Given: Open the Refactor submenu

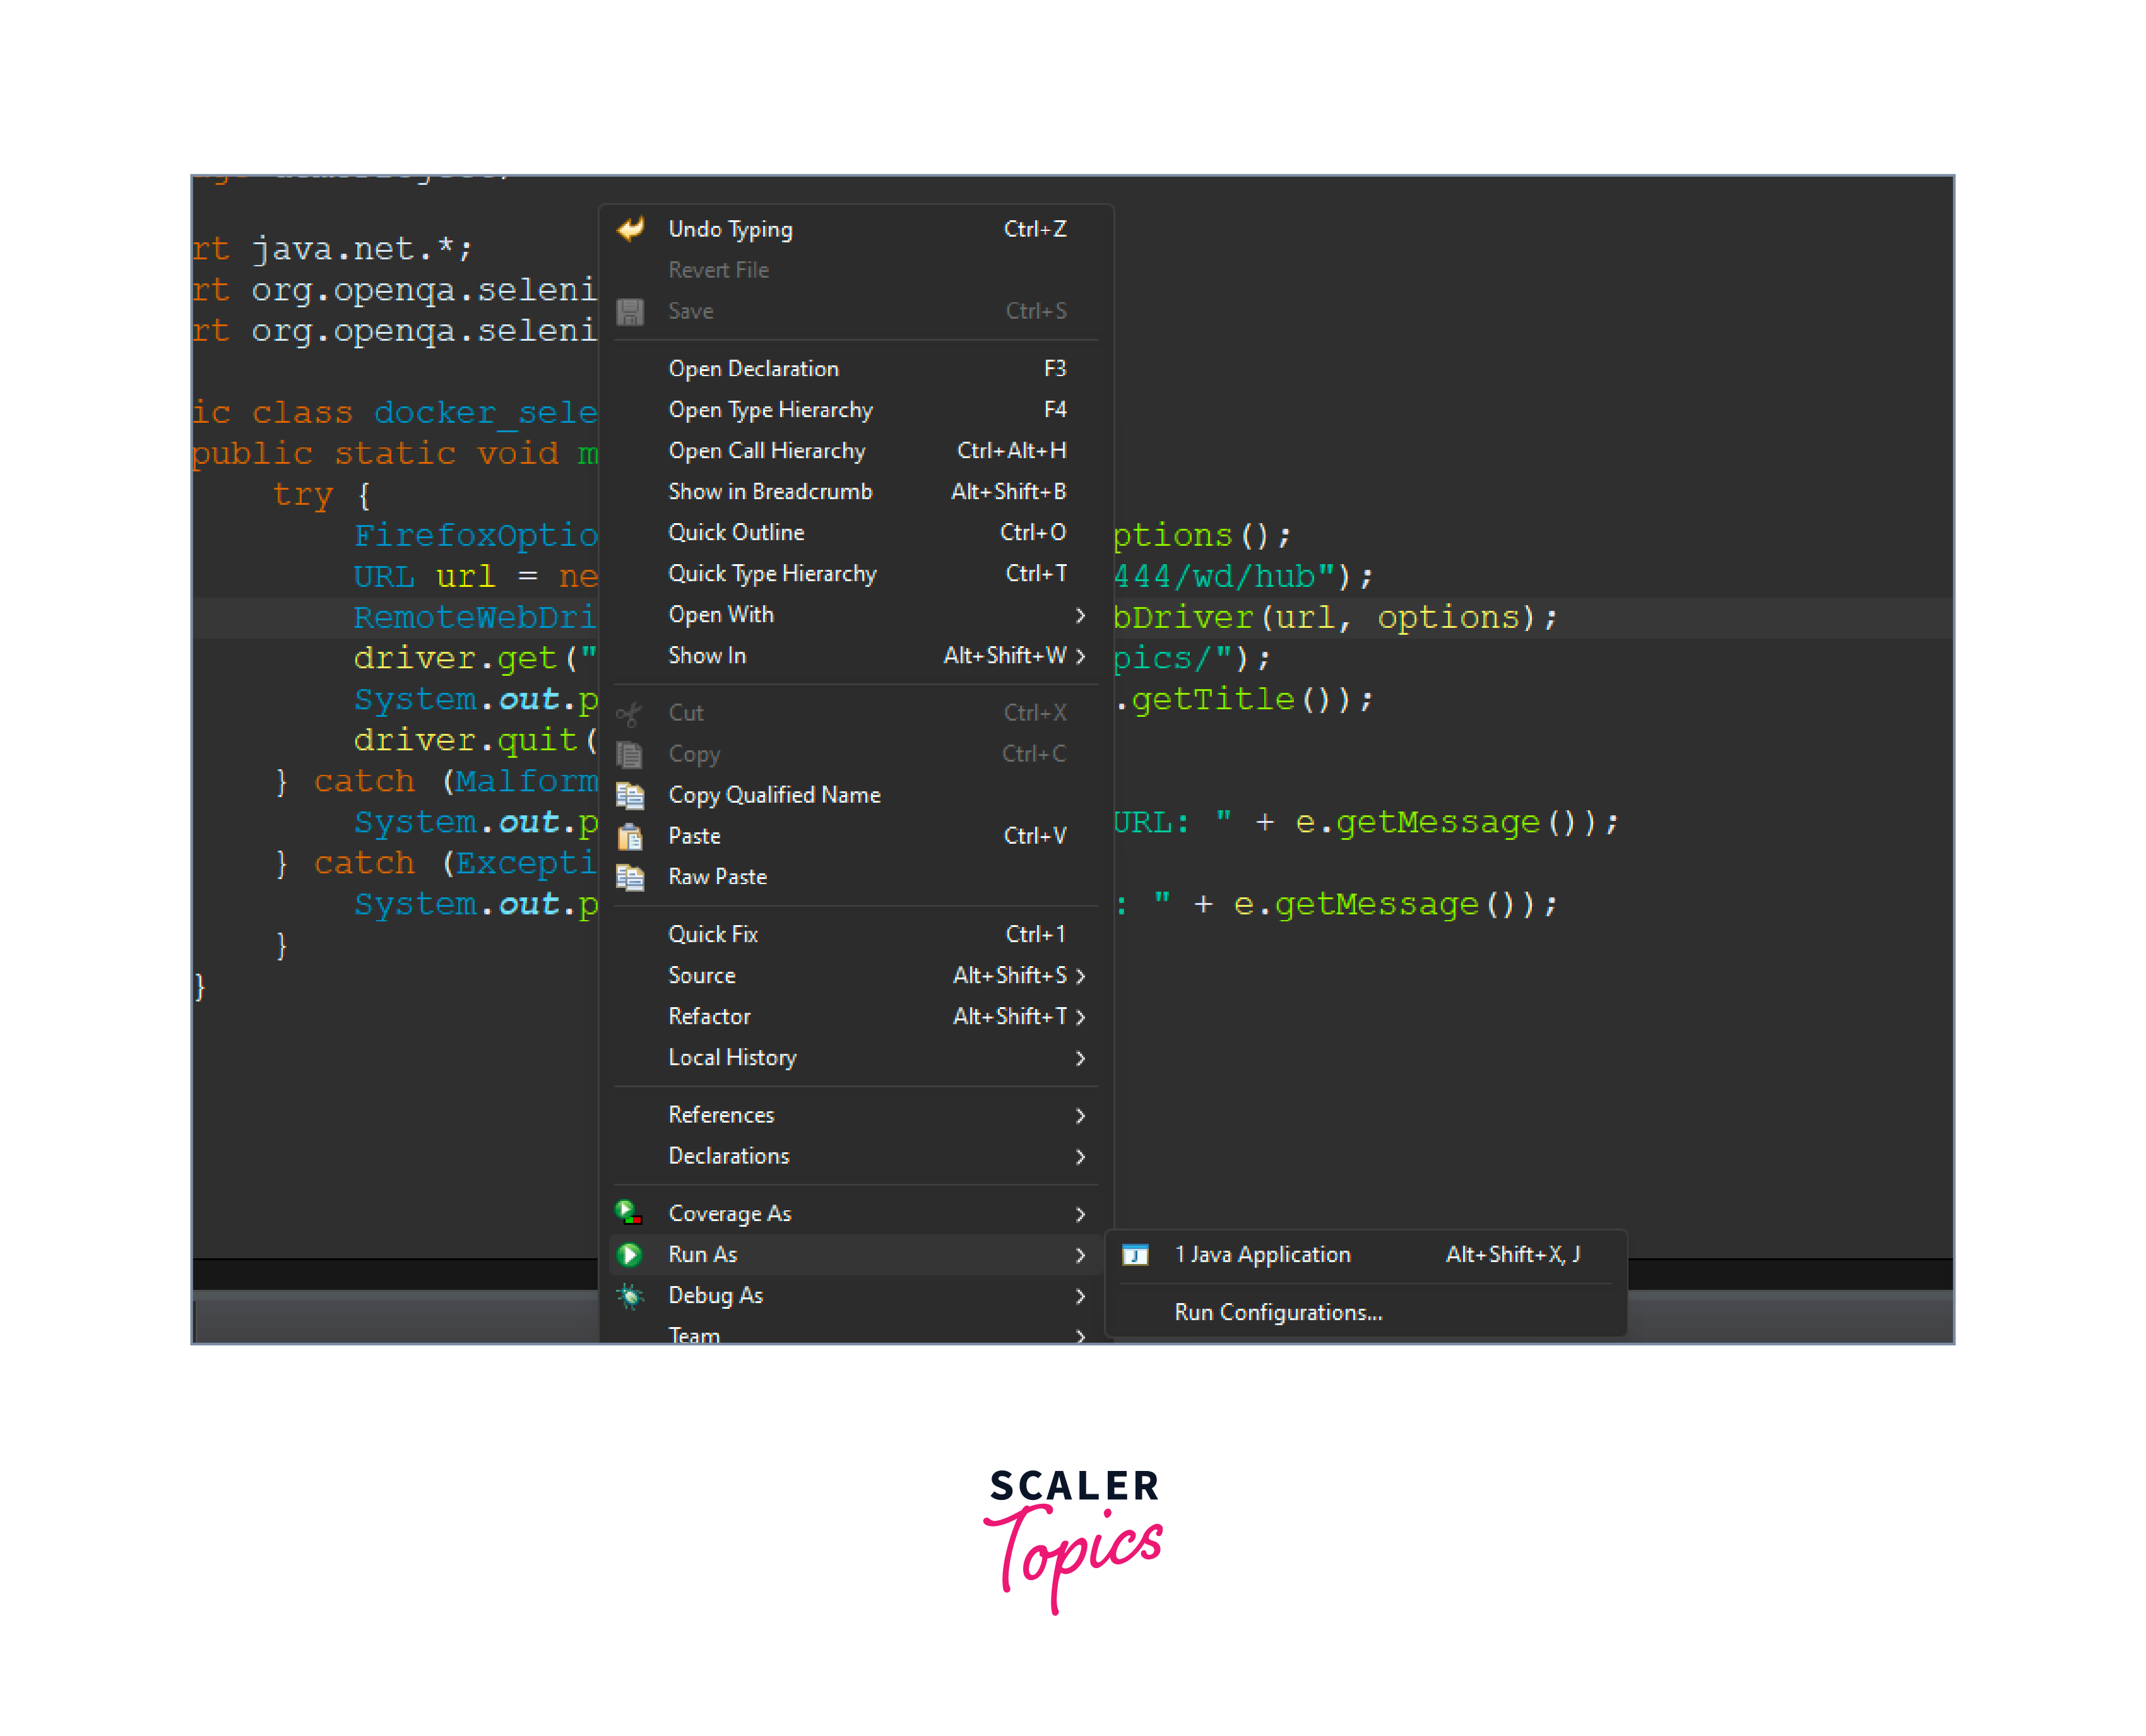Looking at the screenshot, I should [710, 1016].
